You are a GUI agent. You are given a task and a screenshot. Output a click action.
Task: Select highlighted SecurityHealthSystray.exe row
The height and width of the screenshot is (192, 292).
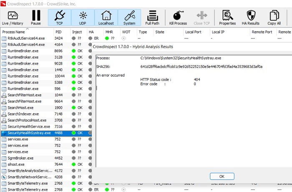(x=46, y=133)
